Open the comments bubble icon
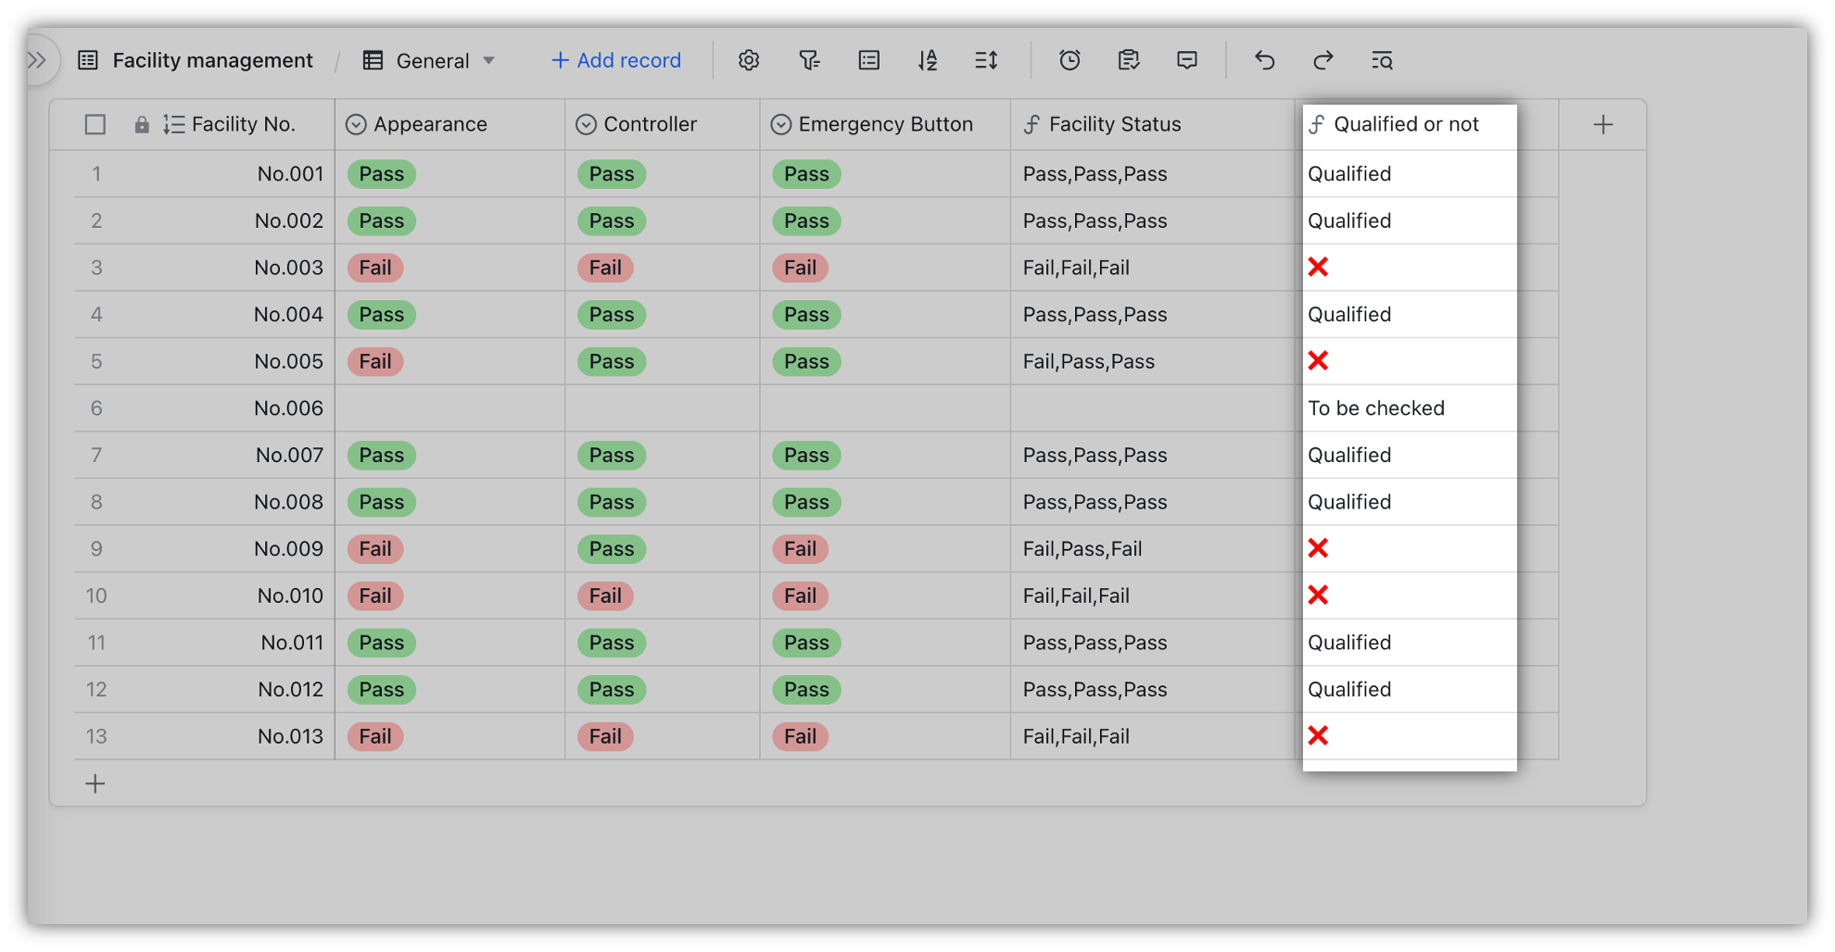The image size is (1835, 952). point(1186,60)
